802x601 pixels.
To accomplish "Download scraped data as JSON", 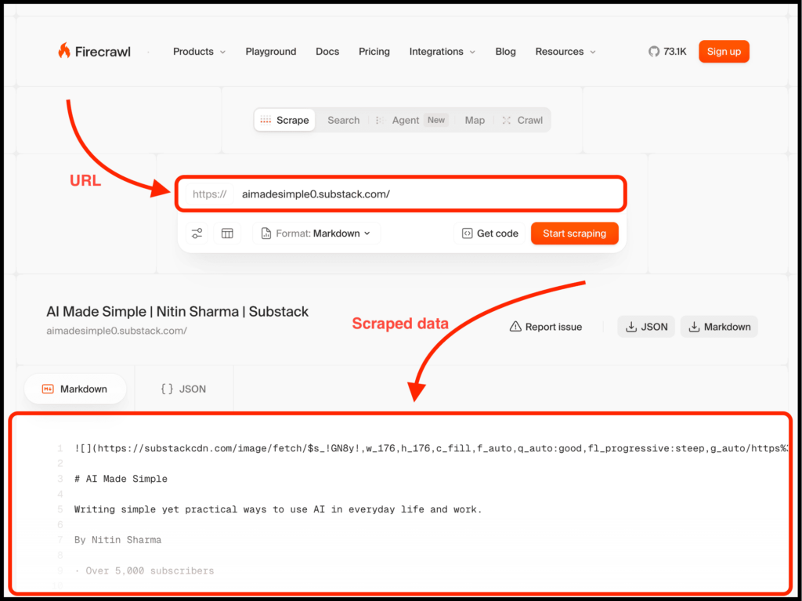I will pos(646,327).
